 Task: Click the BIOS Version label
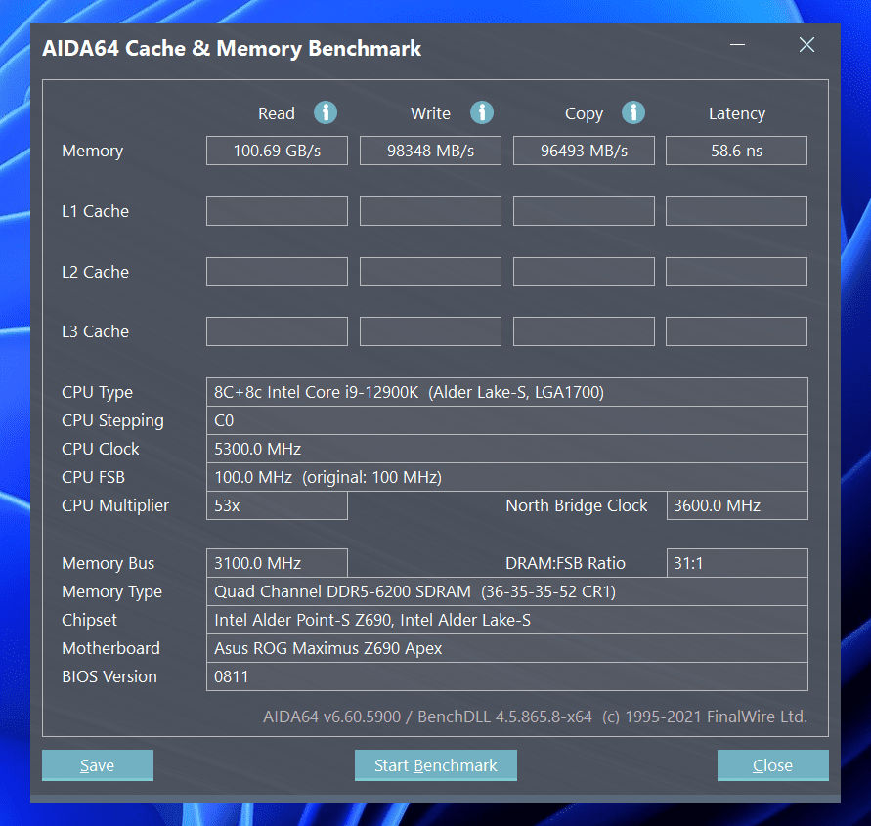coord(109,676)
